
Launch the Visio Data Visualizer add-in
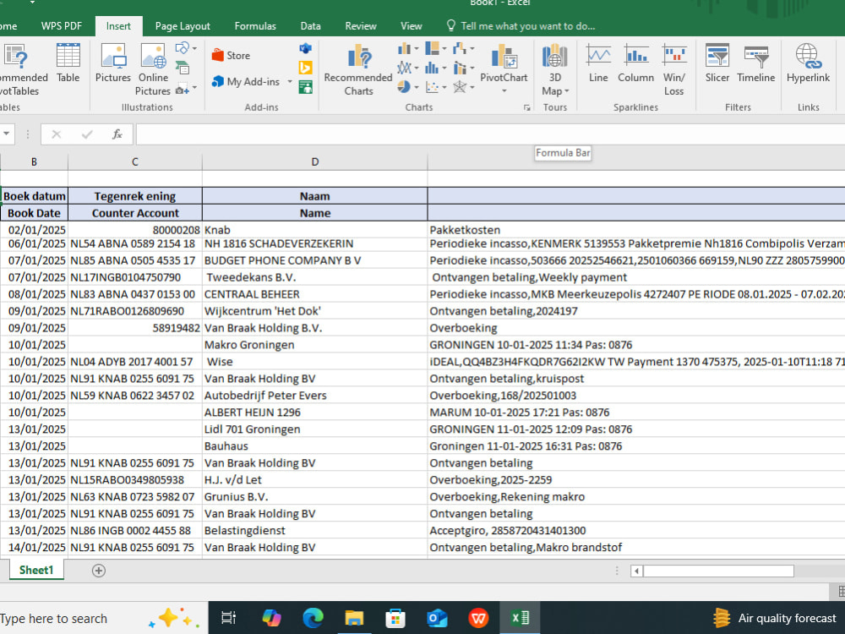tap(306, 48)
